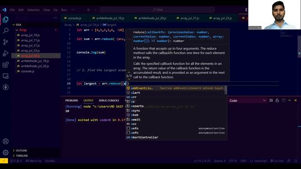Viewport: 301px width, 169px height.
Task: Open the errors and warnings status indicator
Action: [x=16, y=161]
